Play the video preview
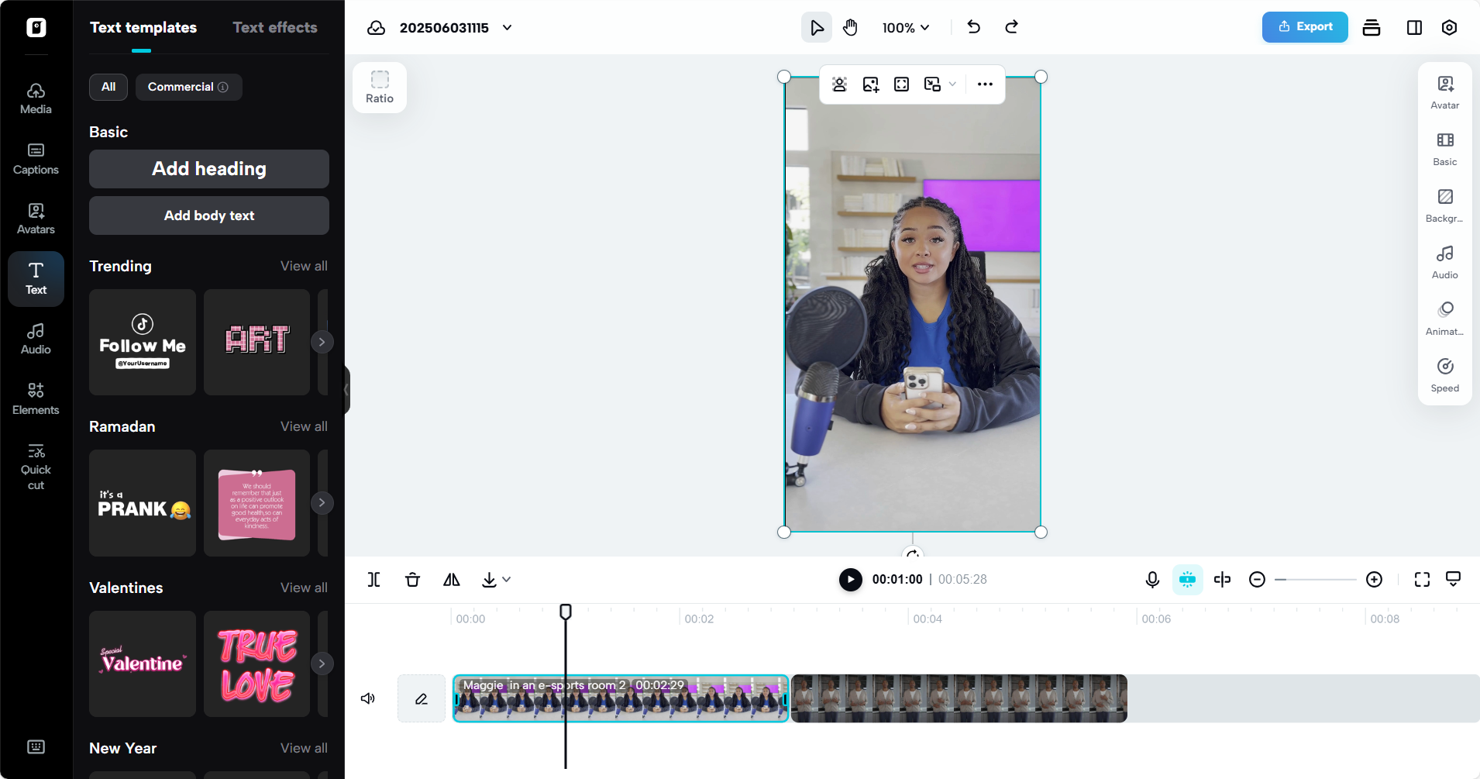This screenshot has height=779, width=1480. pyautogui.click(x=850, y=580)
